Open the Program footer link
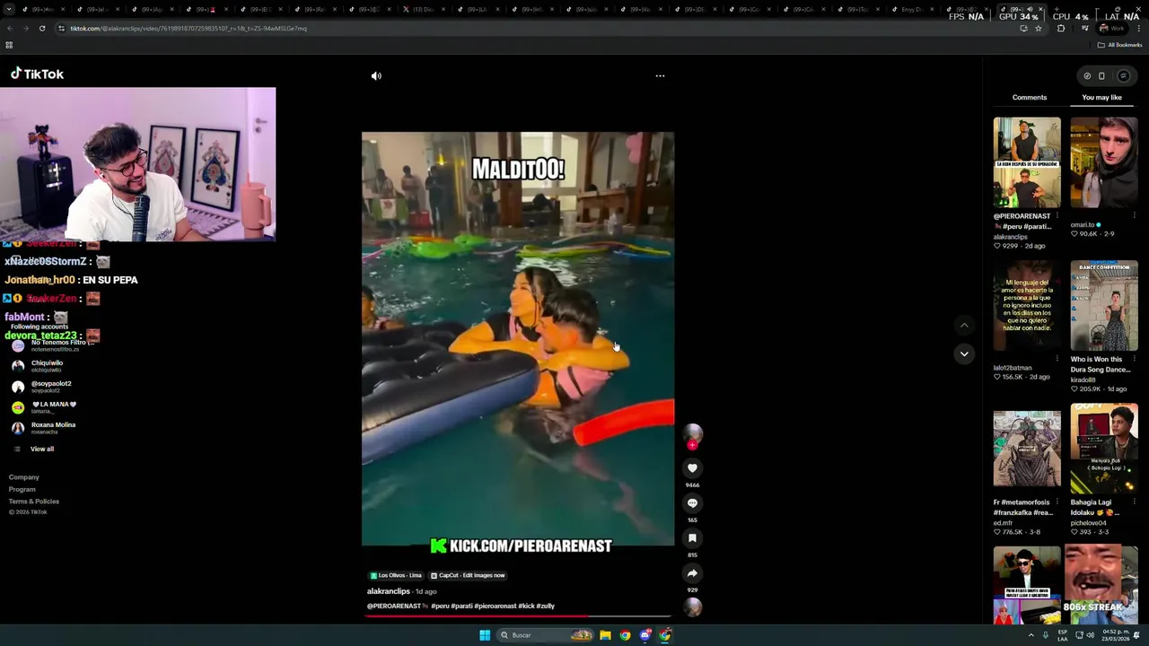Image resolution: width=1149 pixels, height=646 pixels. coord(22,489)
